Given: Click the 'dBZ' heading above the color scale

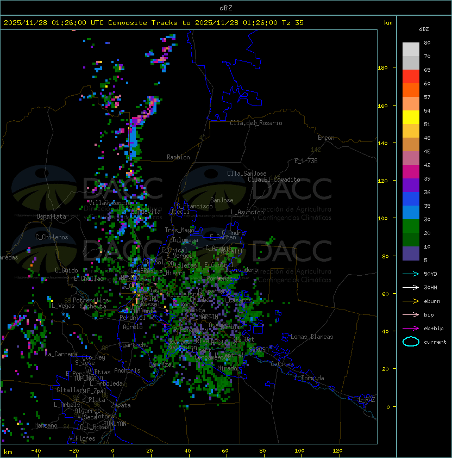Looking at the screenshot, I should tap(424, 29).
